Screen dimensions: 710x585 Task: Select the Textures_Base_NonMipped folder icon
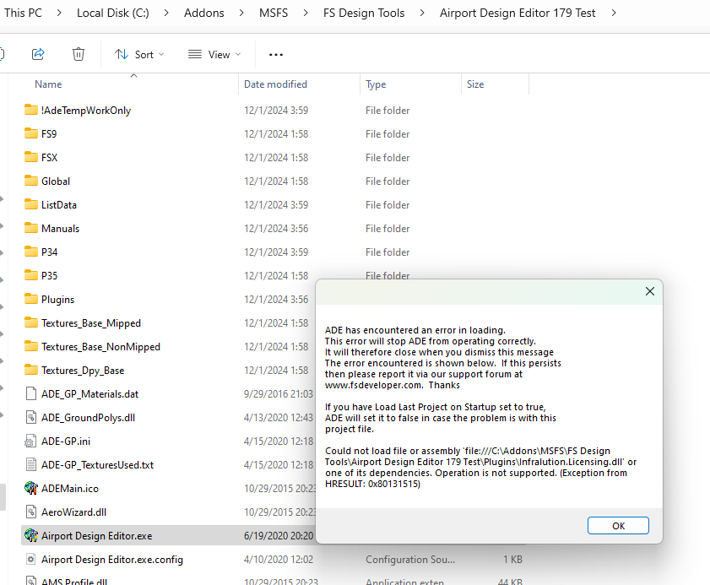(30, 346)
